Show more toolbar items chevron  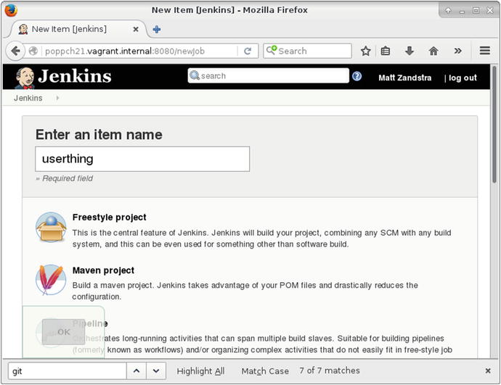pos(458,51)
